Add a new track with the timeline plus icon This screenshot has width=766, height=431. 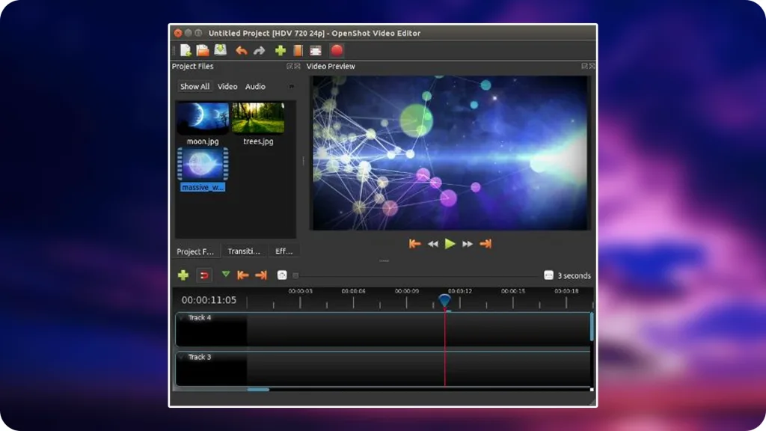pos(183,275)
